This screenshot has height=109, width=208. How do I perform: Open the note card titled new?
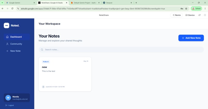tap(65, 74)
